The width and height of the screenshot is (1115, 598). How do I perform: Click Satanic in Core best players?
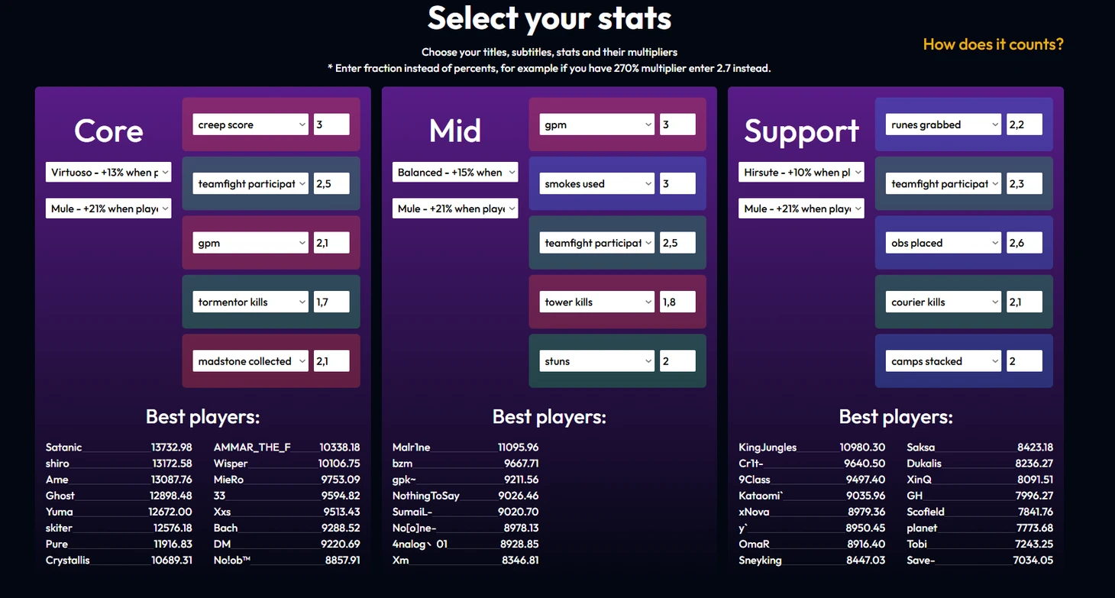pyautogui.click(x=64, y=448)
